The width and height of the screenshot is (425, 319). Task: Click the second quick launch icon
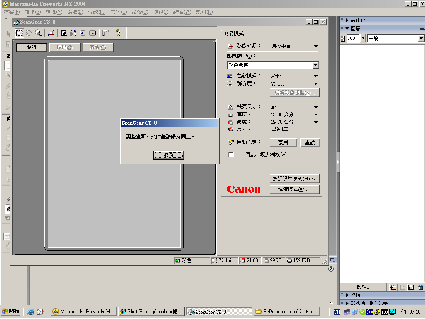[40, 312]
